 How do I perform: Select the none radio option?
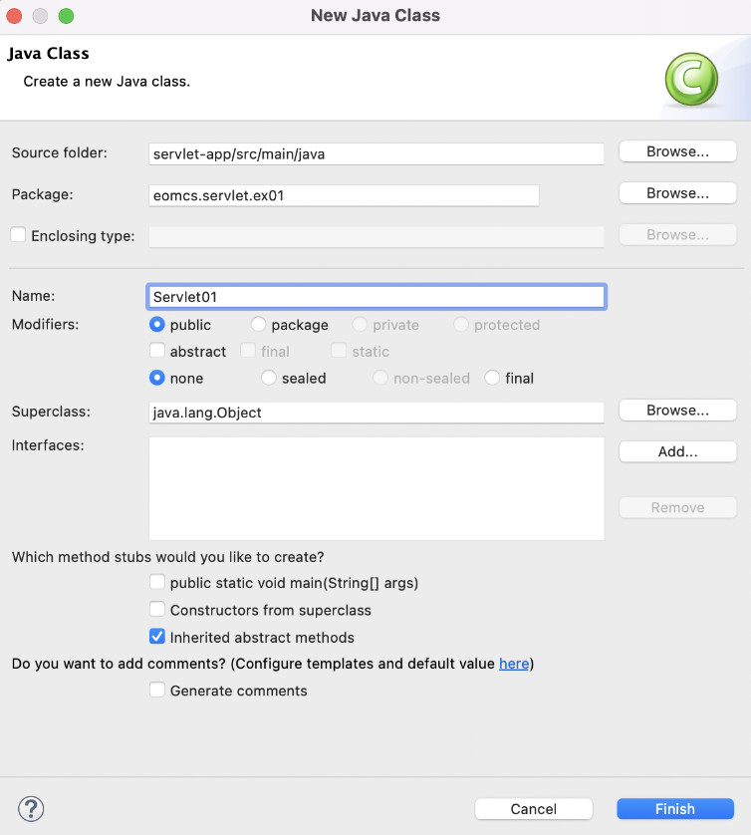tap(157, 378)
